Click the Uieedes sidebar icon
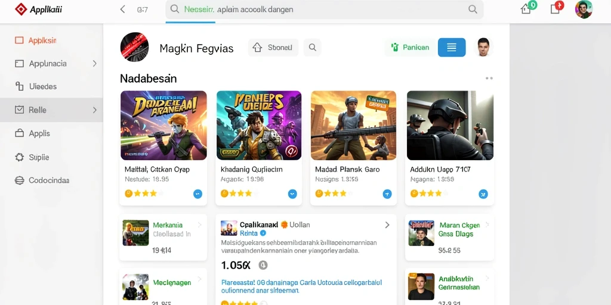Screen dimensions: 611x305 point(19,86)
